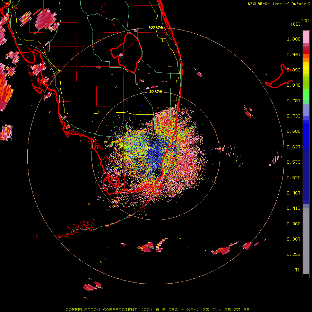The image size is (312, 312).
Task: Click the 100 NMI range ring label
Action: (156, 27)
